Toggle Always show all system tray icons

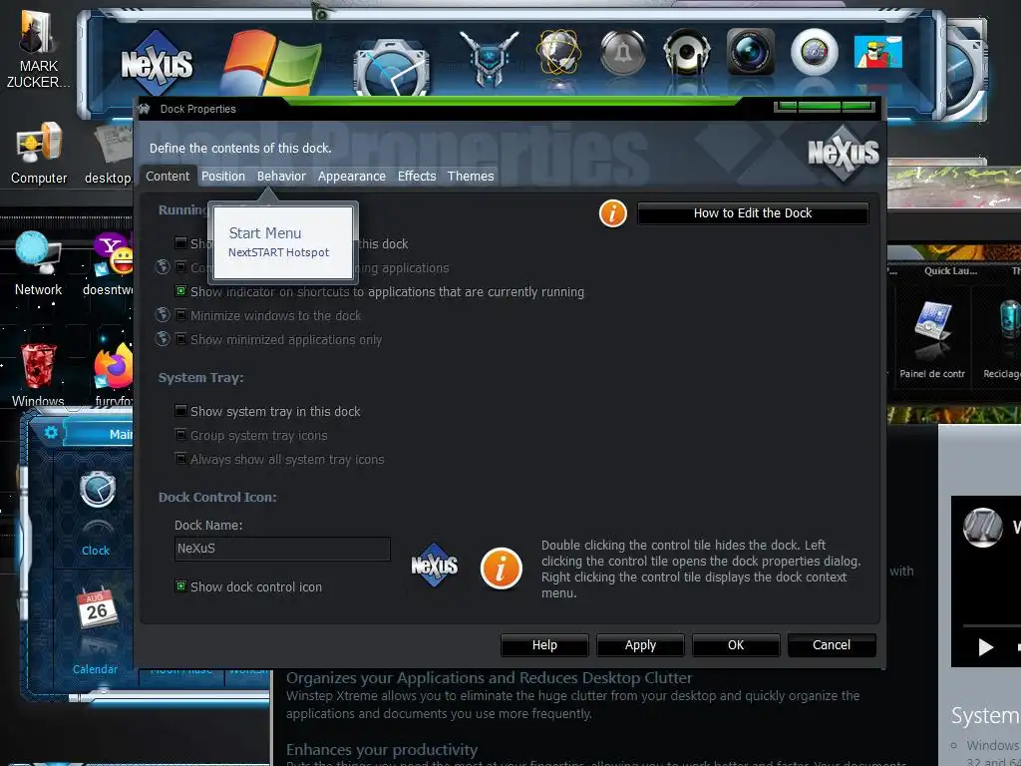point(181,459)
